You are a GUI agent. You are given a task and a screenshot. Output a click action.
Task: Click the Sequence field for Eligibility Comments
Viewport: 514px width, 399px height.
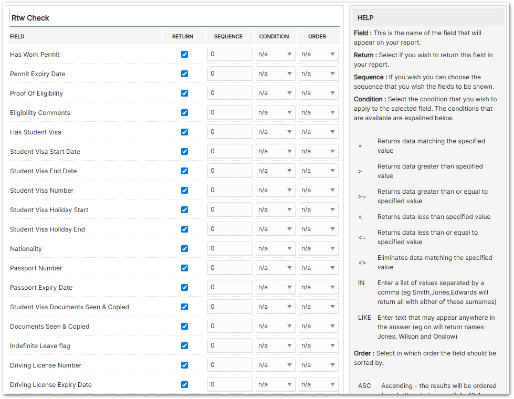229,112
